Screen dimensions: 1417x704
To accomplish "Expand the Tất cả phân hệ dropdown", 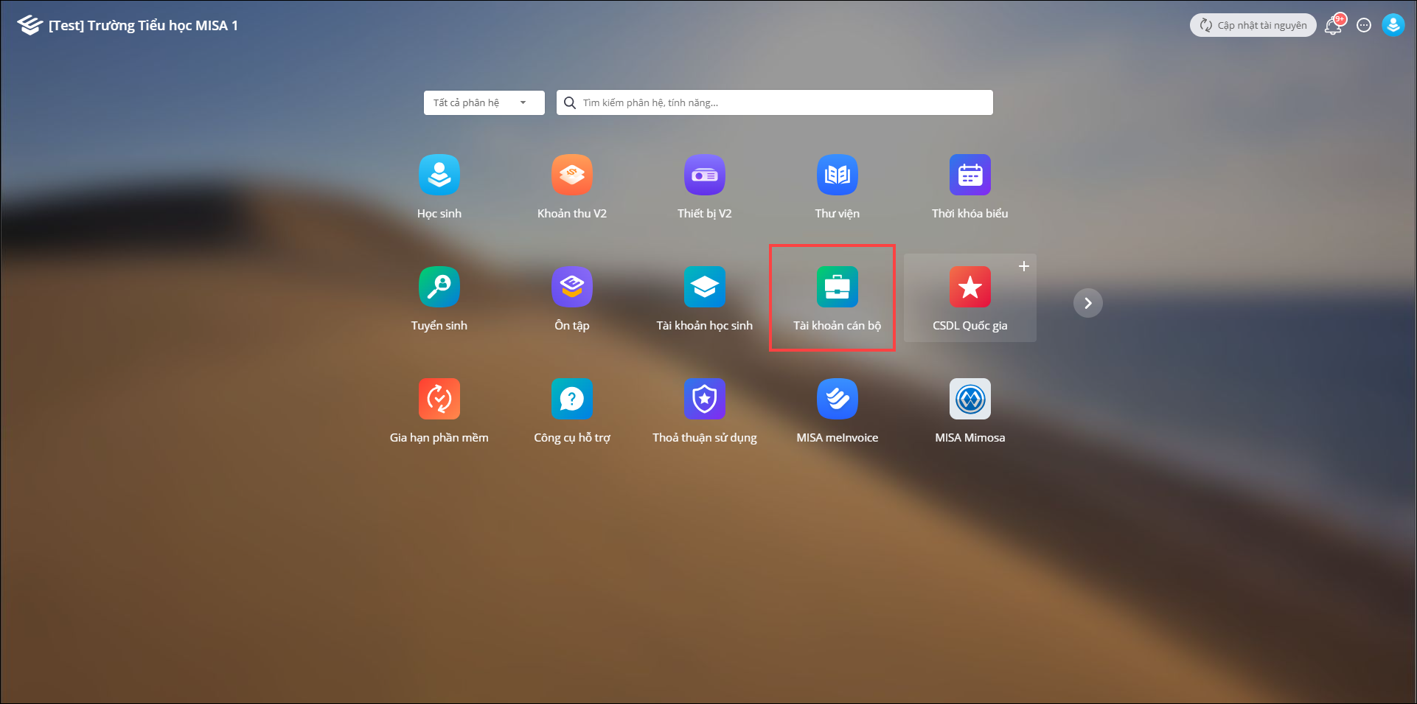I will click(484, 102).
